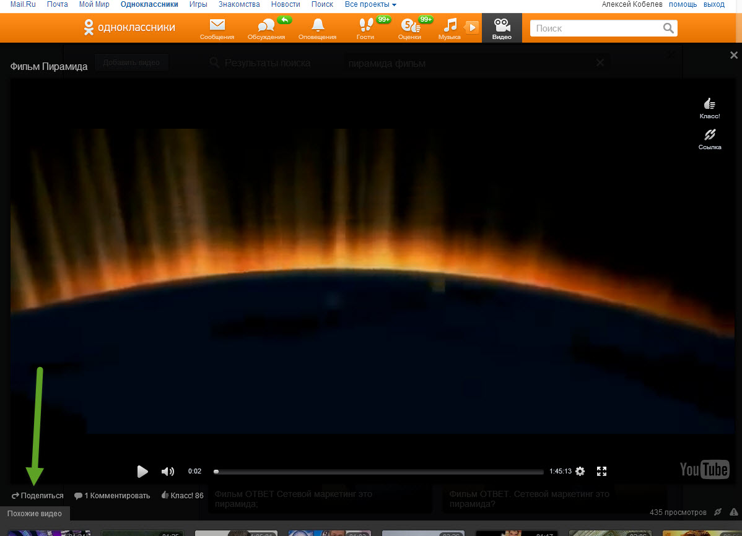Click the Одноклассники logo
Viewport: 742px width, 536px height.
pyautogui.click(x=129, y=27)
